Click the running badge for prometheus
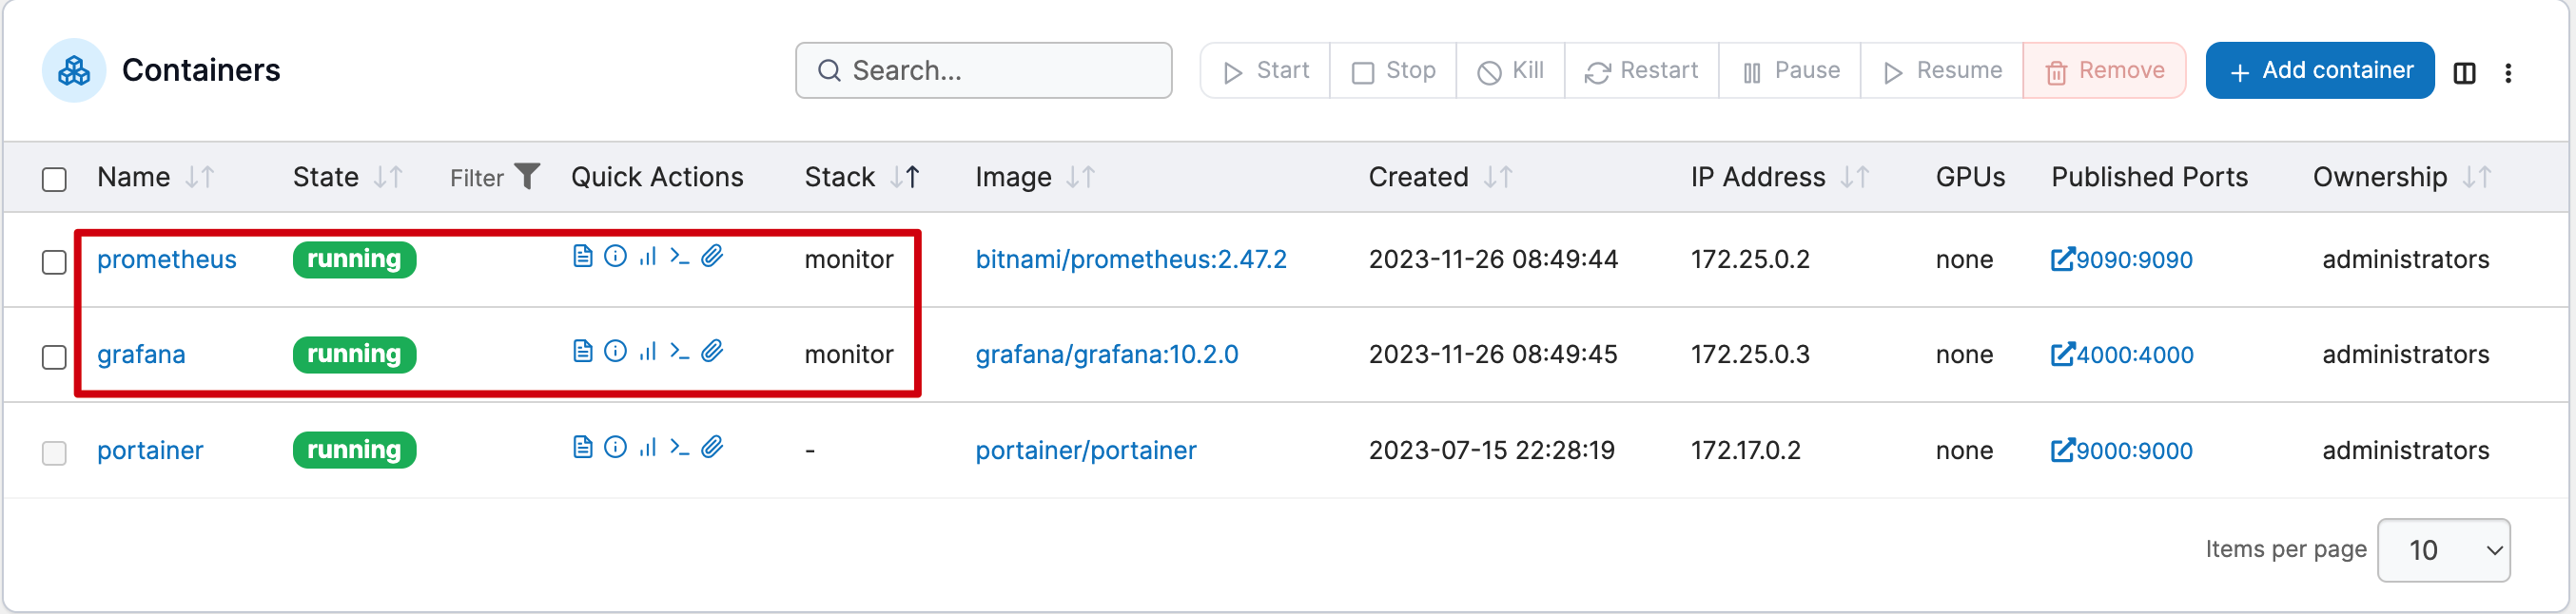The image size is (2576, 614). click(355, 259)
